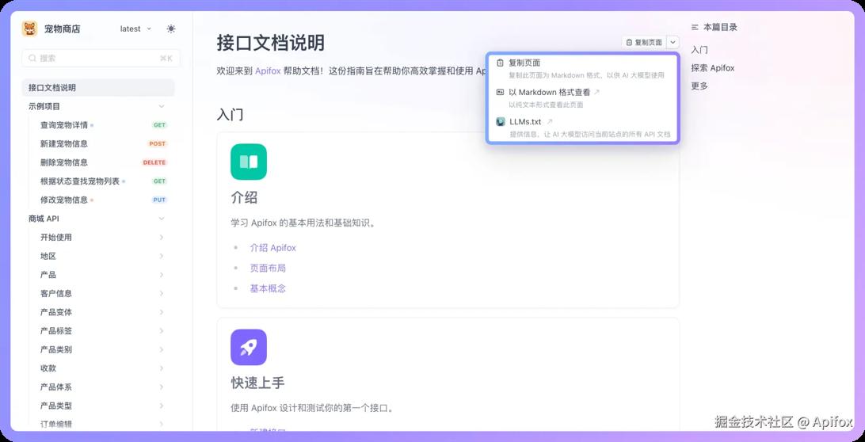Image resolution: width=865 pixels, height=442 pixels.
Task: Click the 入门 section heading
Action: (230, 115)
